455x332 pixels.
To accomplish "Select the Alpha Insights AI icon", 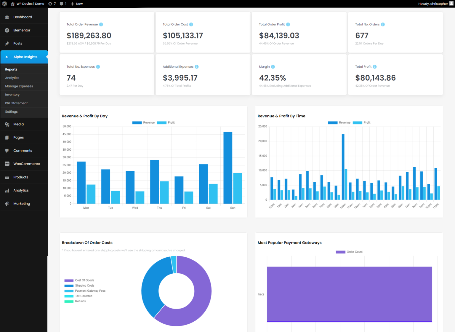I will coord(7,57).
